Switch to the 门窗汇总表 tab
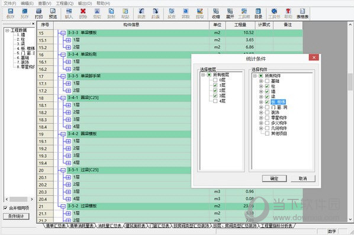 [x=160, y=226]
